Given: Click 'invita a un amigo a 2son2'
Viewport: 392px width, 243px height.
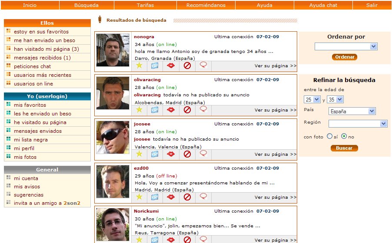Looking at the screenshot, I should (x=47, y=203).
